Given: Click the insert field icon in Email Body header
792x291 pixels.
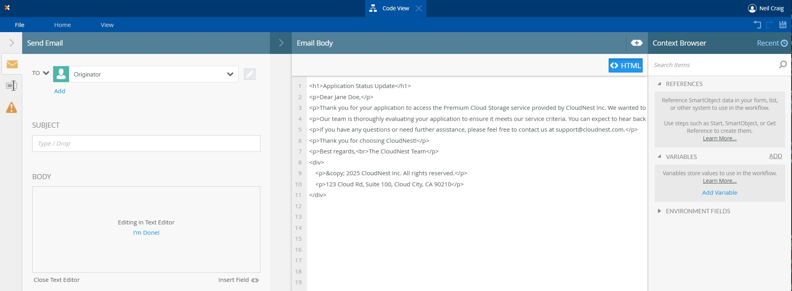Looking at the screenshot, I should (636, 43).
